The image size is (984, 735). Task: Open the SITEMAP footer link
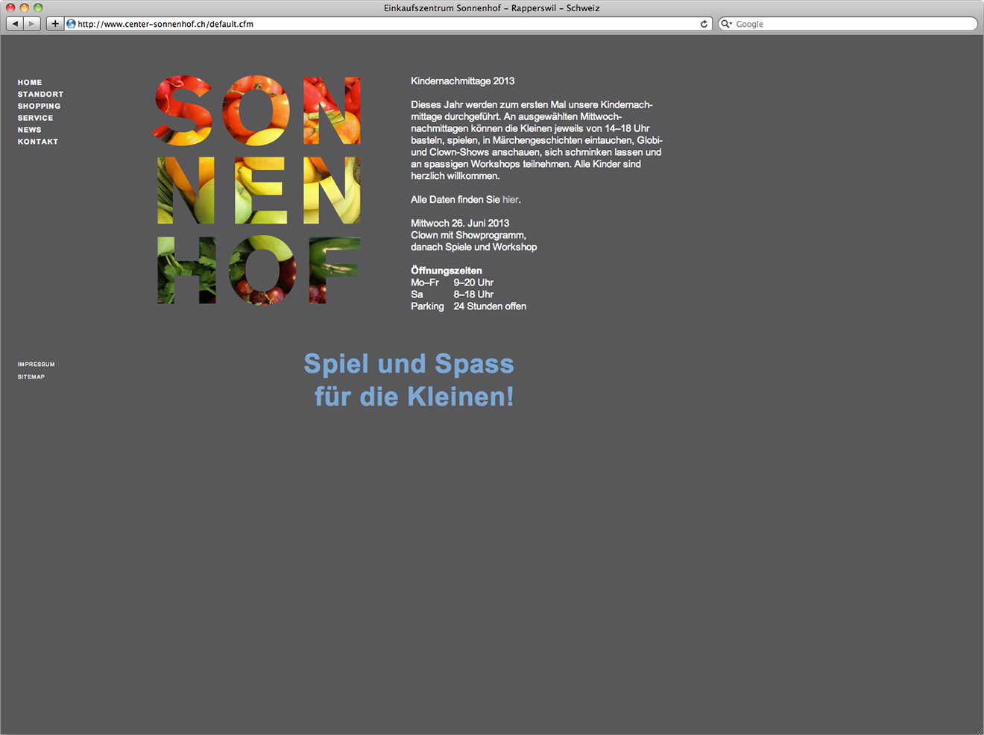tap(31, 377)
